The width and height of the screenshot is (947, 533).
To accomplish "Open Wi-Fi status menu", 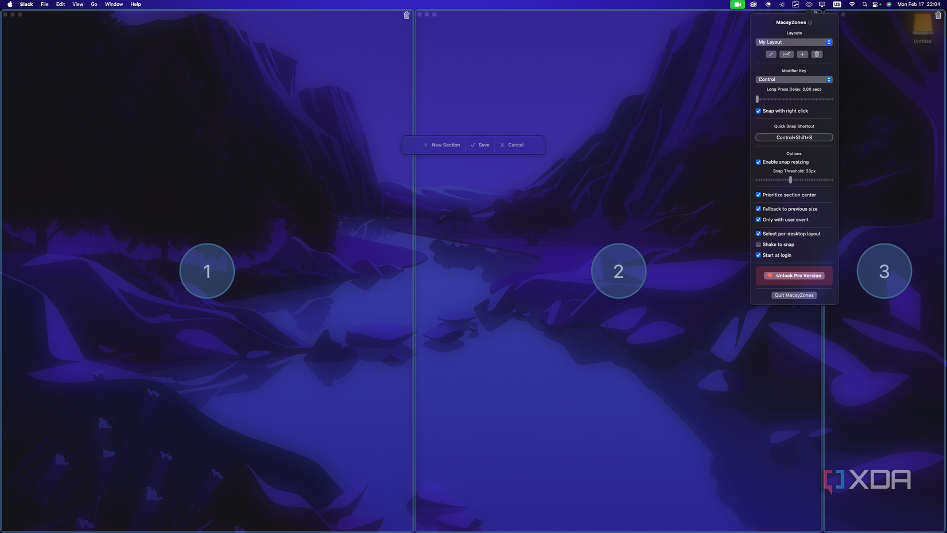I will 852,4.
